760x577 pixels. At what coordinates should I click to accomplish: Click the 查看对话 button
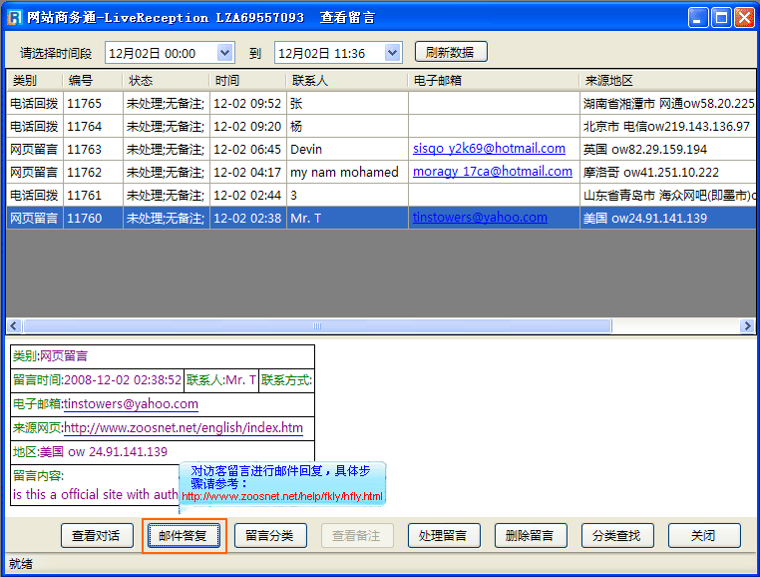pyautogui.click(x=97, y=536)
